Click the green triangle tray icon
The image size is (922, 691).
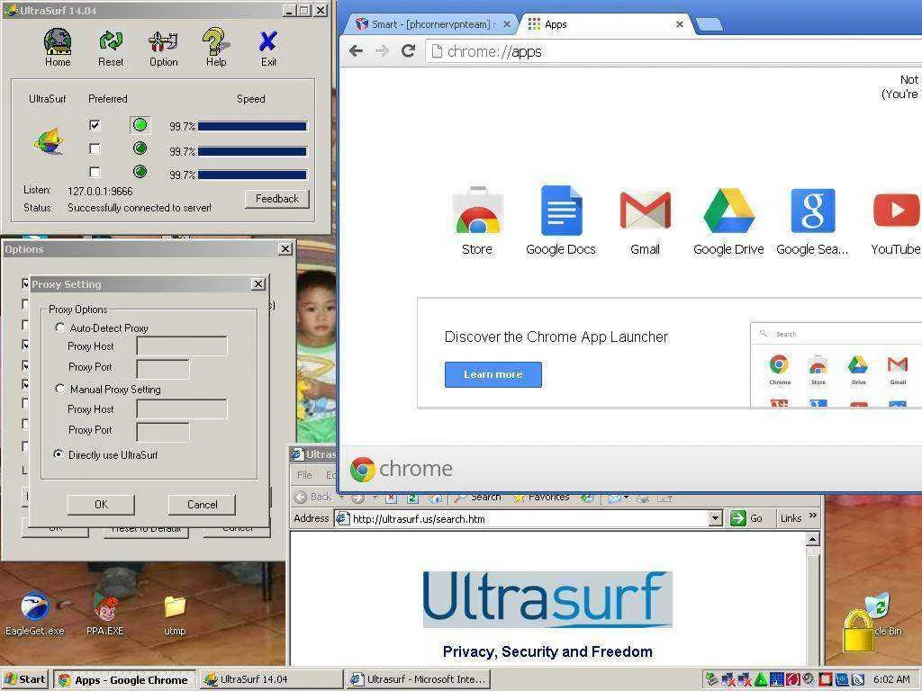[x=760, y=679]
